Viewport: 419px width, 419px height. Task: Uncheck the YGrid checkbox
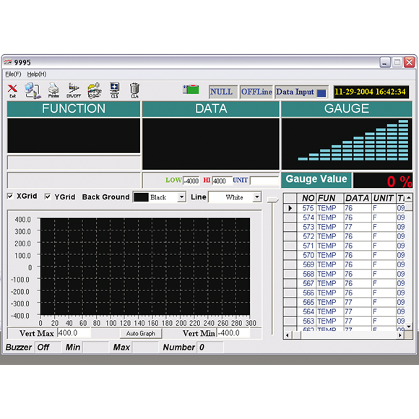coord(48,196)
